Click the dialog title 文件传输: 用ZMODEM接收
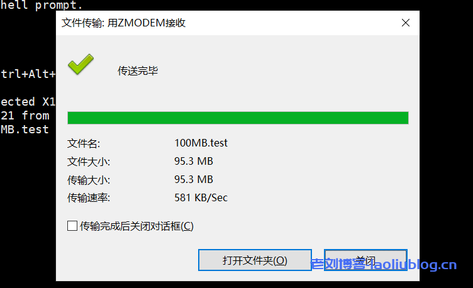Viewport: 473px width, 288px height. click(123, 23)
